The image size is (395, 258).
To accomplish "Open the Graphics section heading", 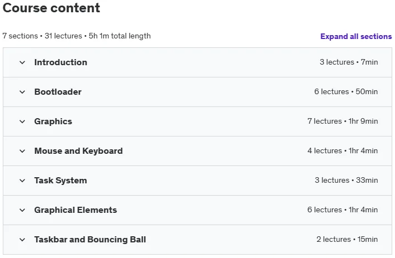I will click(x=53, y=121).
